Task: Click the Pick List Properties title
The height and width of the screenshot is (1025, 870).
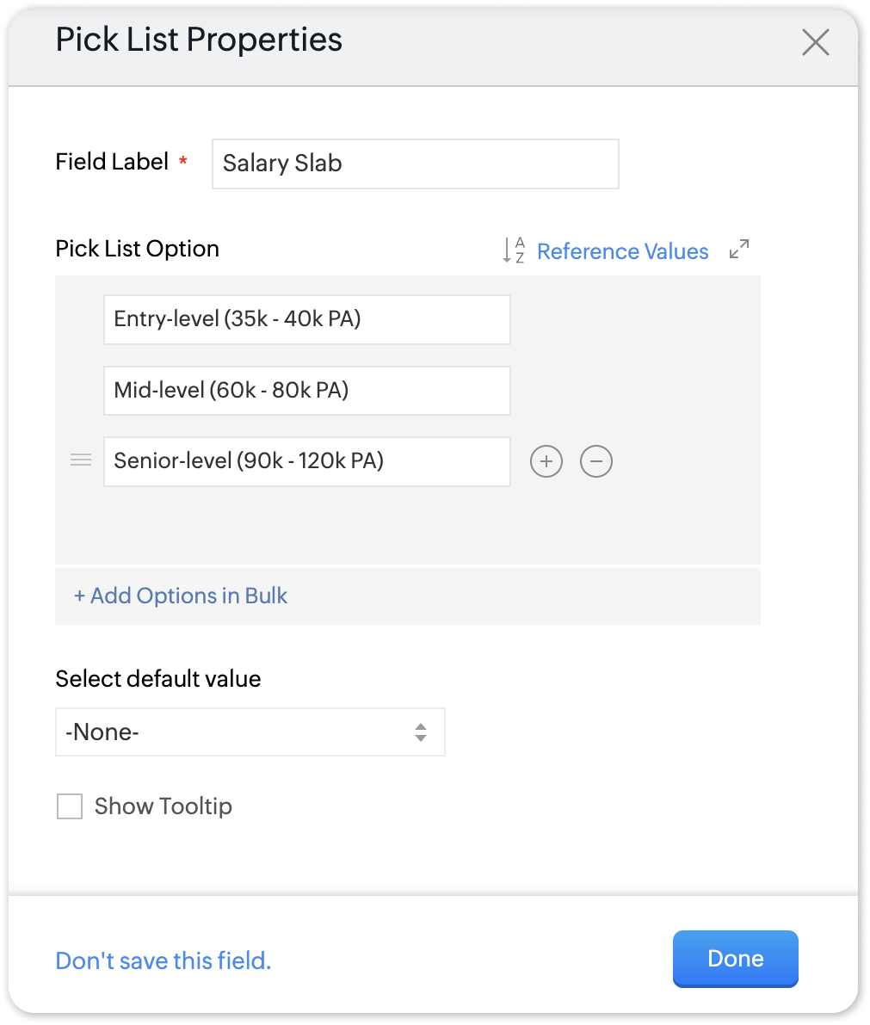Action: click(x=199, y=40)
